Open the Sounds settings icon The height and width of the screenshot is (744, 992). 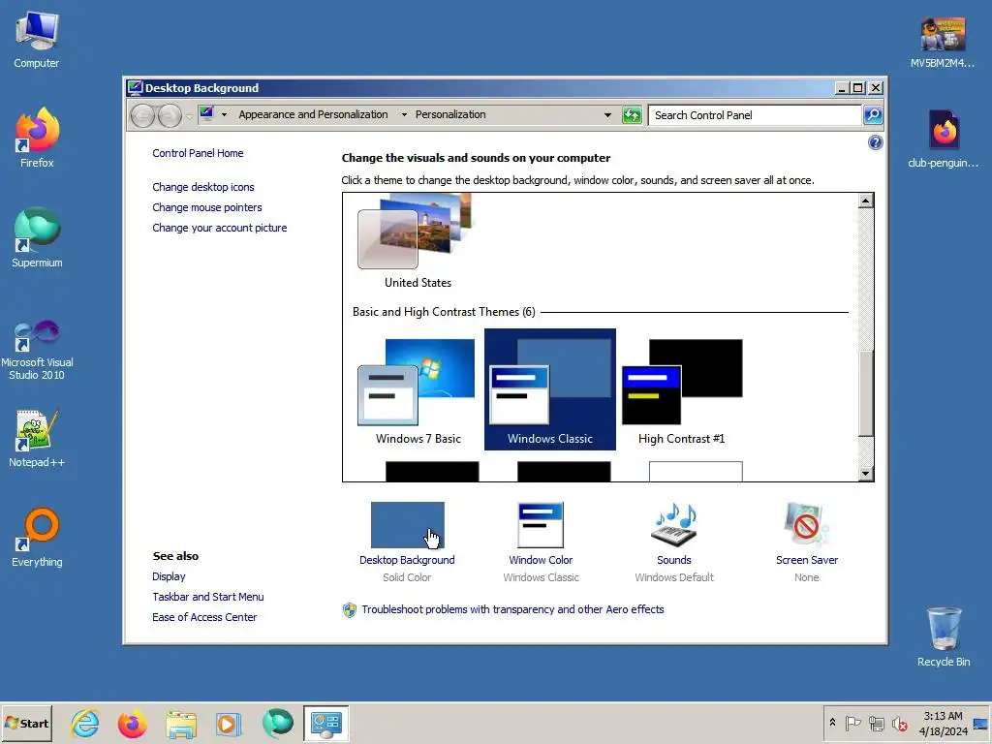674,524
